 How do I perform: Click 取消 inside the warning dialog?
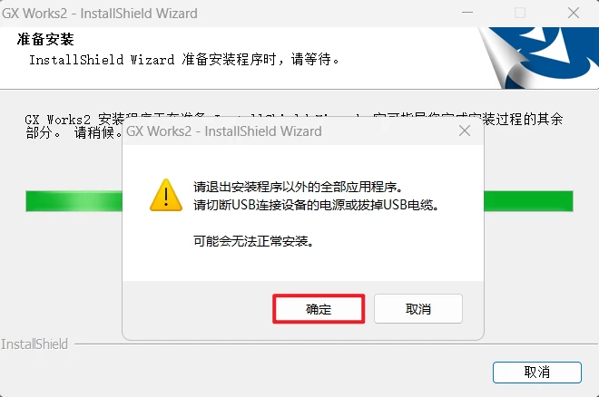(418, 309)
